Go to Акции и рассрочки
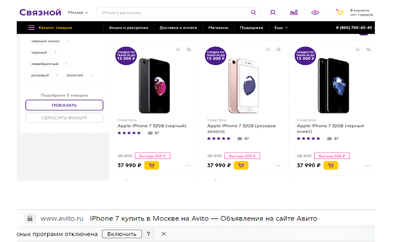Viewport: 417px width, 242px height. tap(128, 28)
